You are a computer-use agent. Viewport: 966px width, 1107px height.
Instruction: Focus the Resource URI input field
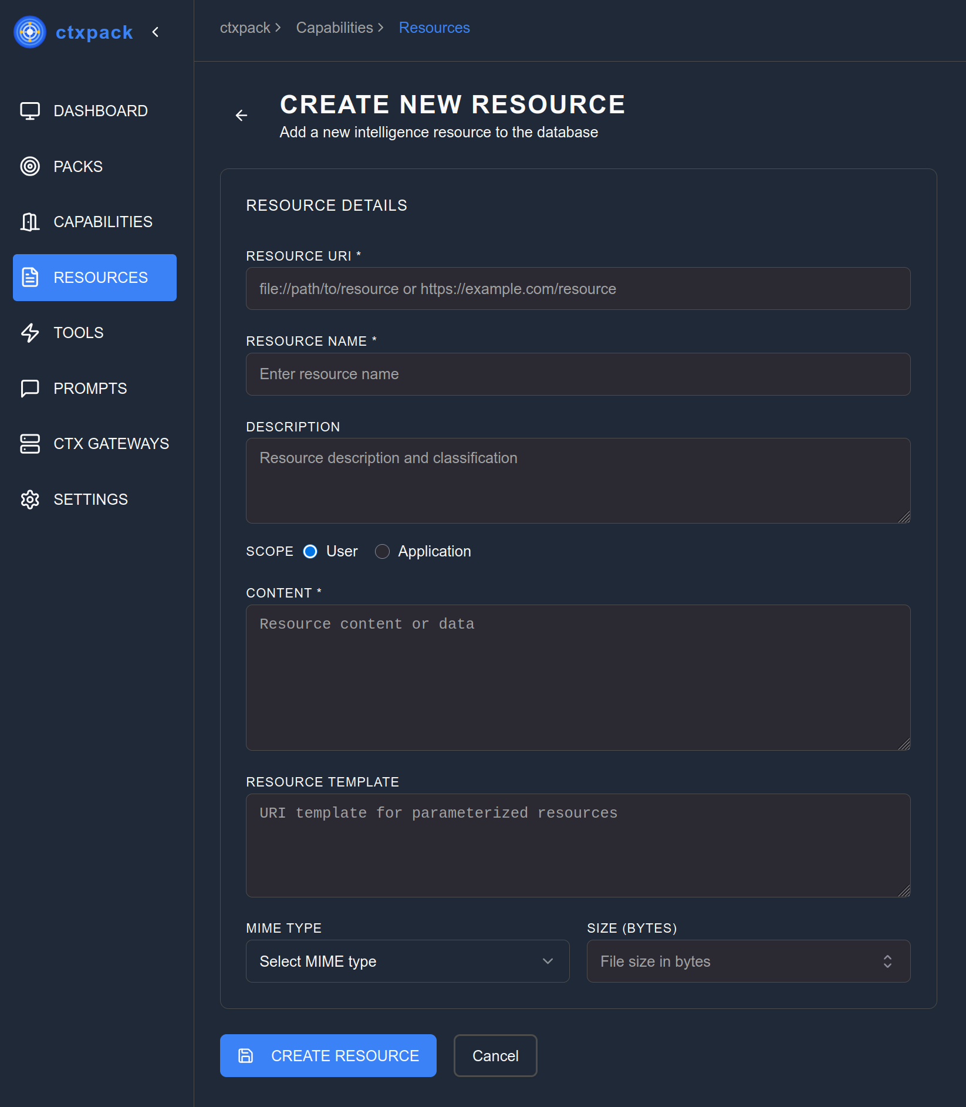click(578, 289)
